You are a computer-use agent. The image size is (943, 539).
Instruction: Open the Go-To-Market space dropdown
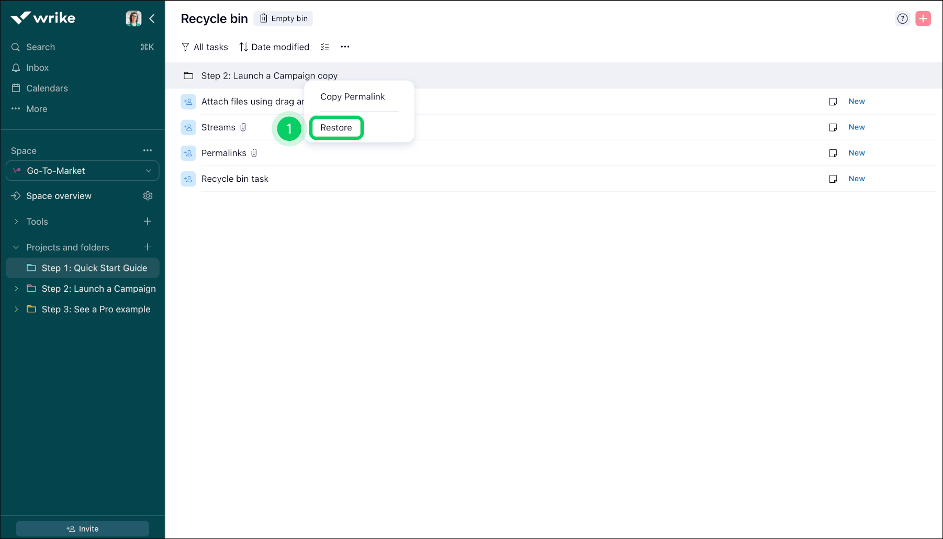pos(82,170)
